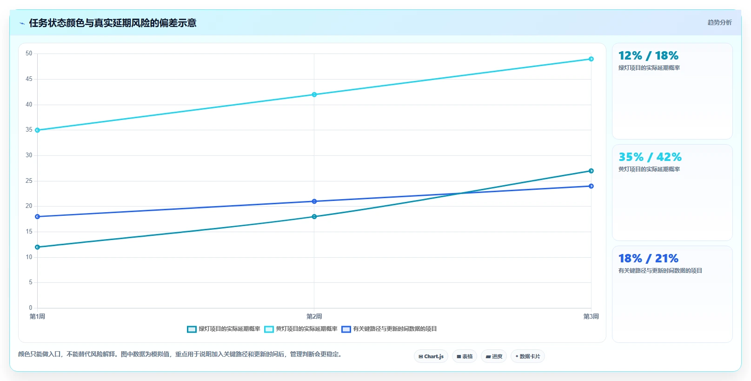
Task: Toggle 黄灯项目的实际延期概率 legend swatch
Action: (x=269, y=329)
